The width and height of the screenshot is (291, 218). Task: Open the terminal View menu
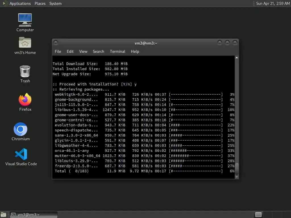click(x=83, y=52)
